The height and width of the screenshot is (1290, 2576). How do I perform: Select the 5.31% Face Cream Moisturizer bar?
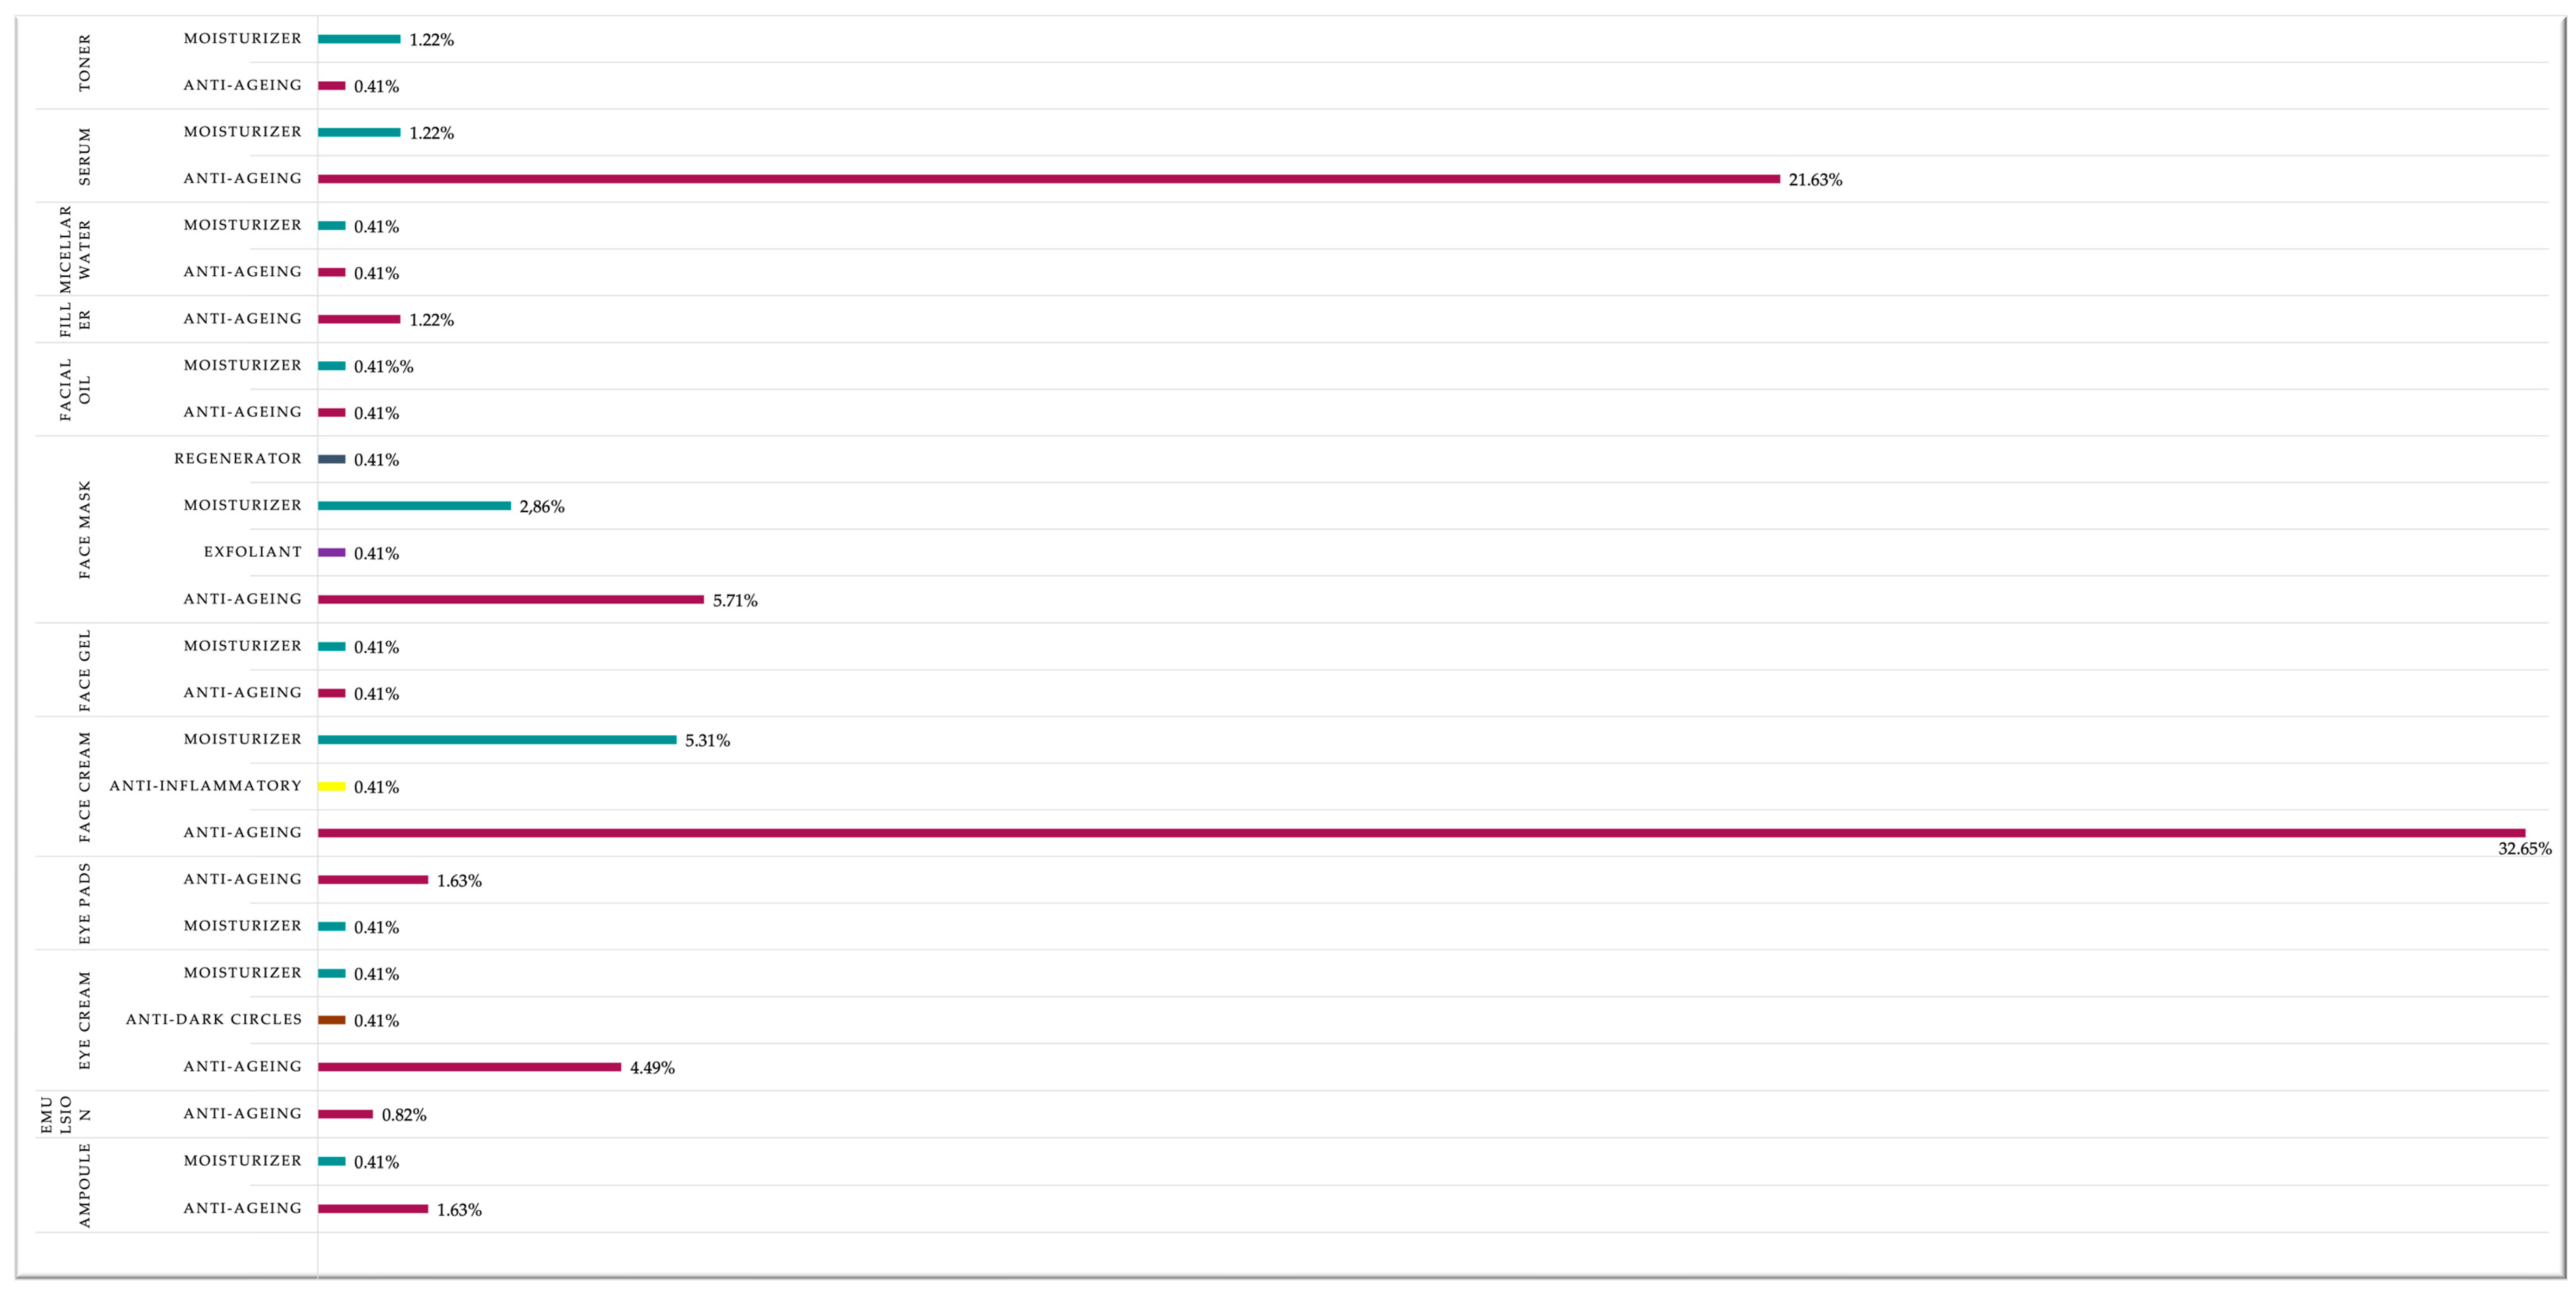tap(497, 740)
